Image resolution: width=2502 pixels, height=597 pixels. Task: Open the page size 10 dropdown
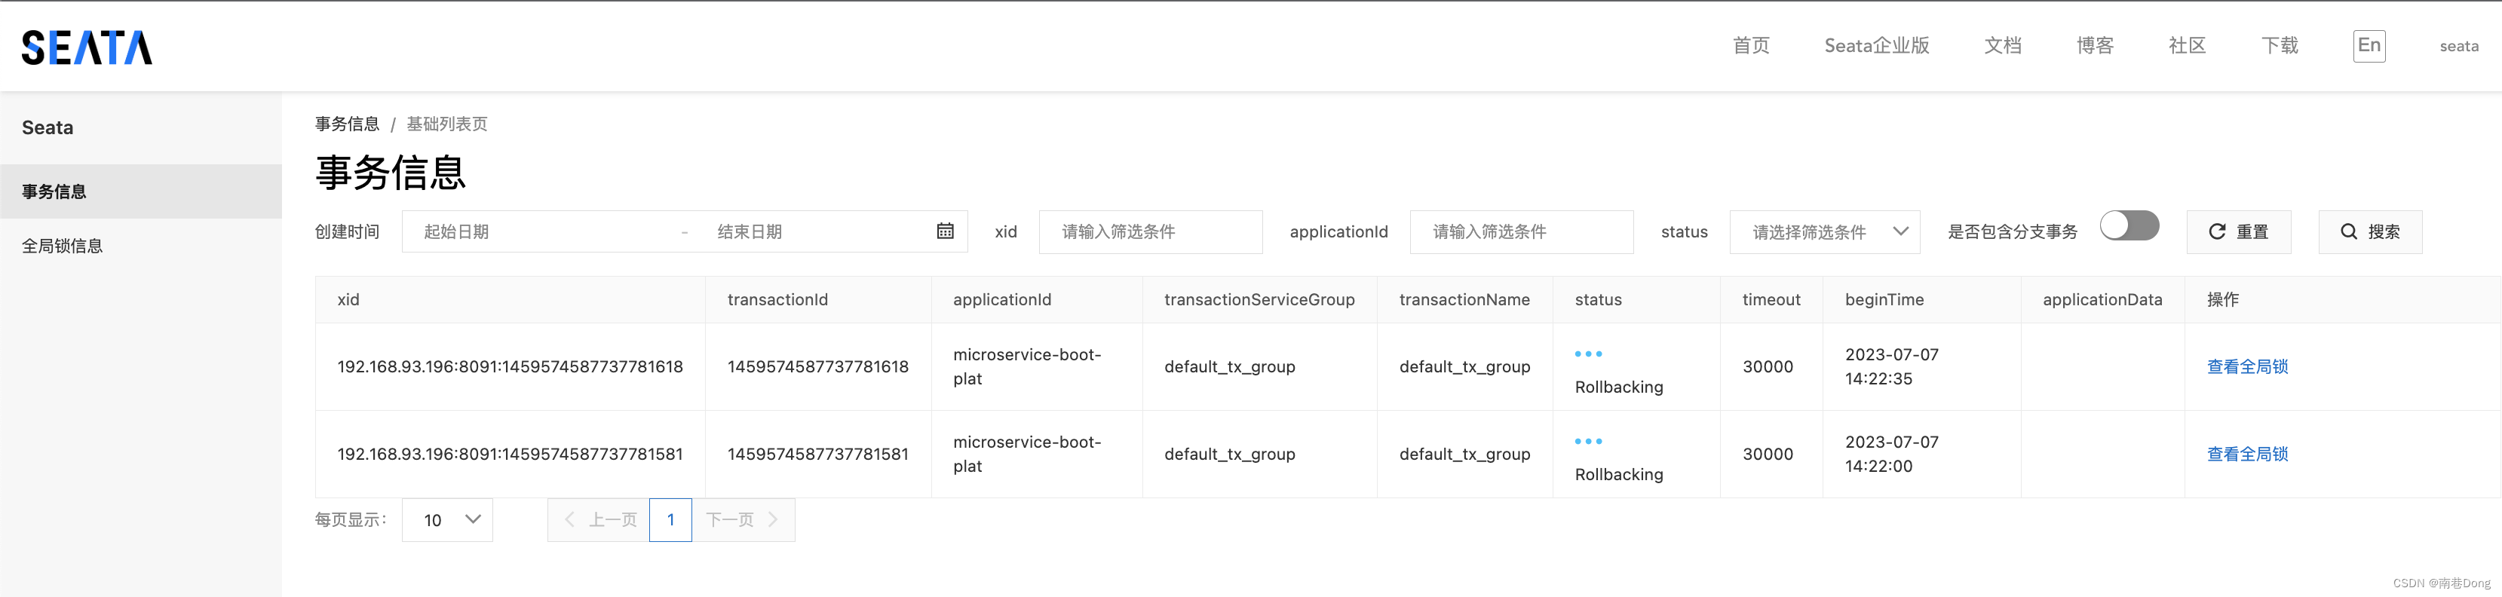tap(446, 520)
